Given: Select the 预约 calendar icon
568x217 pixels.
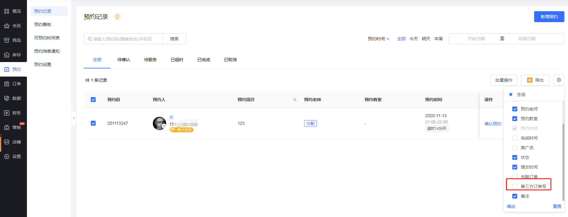Looking at the screenshot, I should 7,69.
